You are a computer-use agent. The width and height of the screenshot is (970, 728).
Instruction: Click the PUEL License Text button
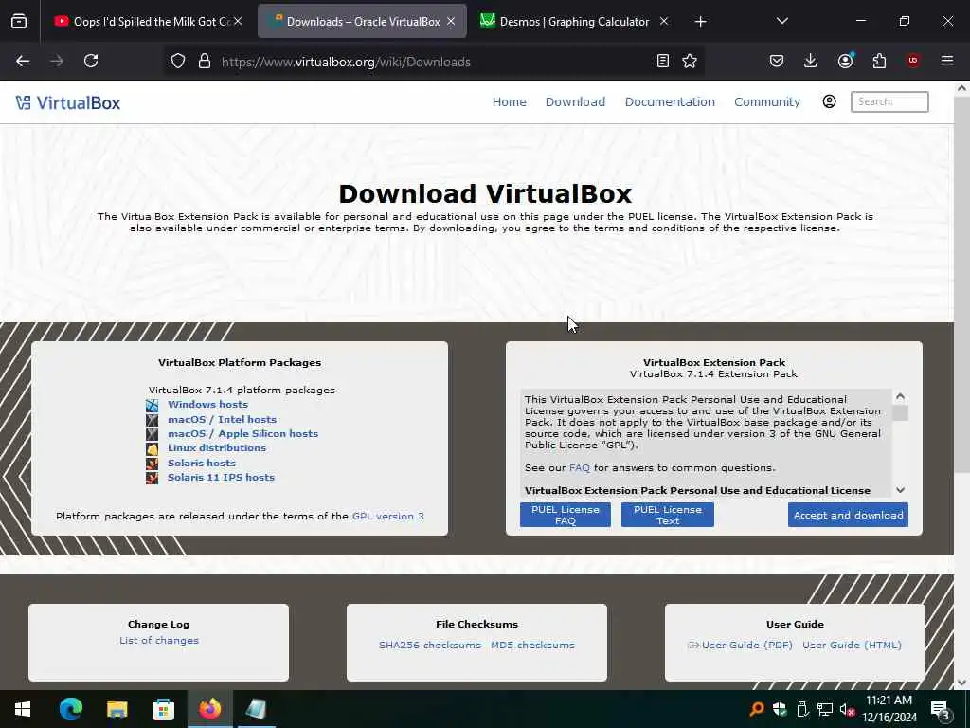[668, 515]
